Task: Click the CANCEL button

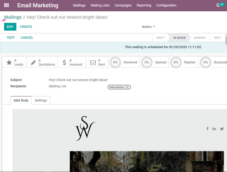Action: (x=27, y=38)
